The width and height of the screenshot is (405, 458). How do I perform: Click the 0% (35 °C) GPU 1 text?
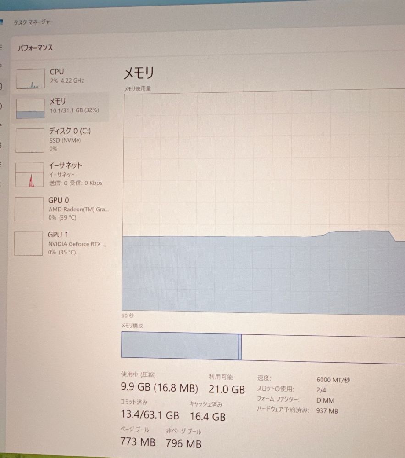[x=62, y=252]
